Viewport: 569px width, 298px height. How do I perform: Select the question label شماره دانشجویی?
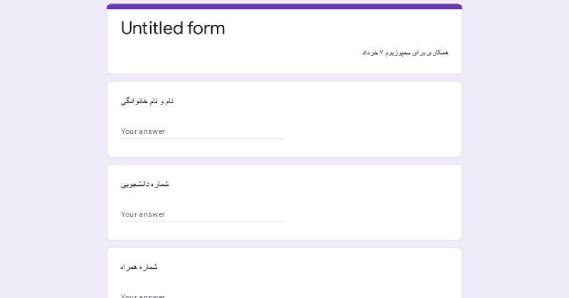(x=144, y=184)
